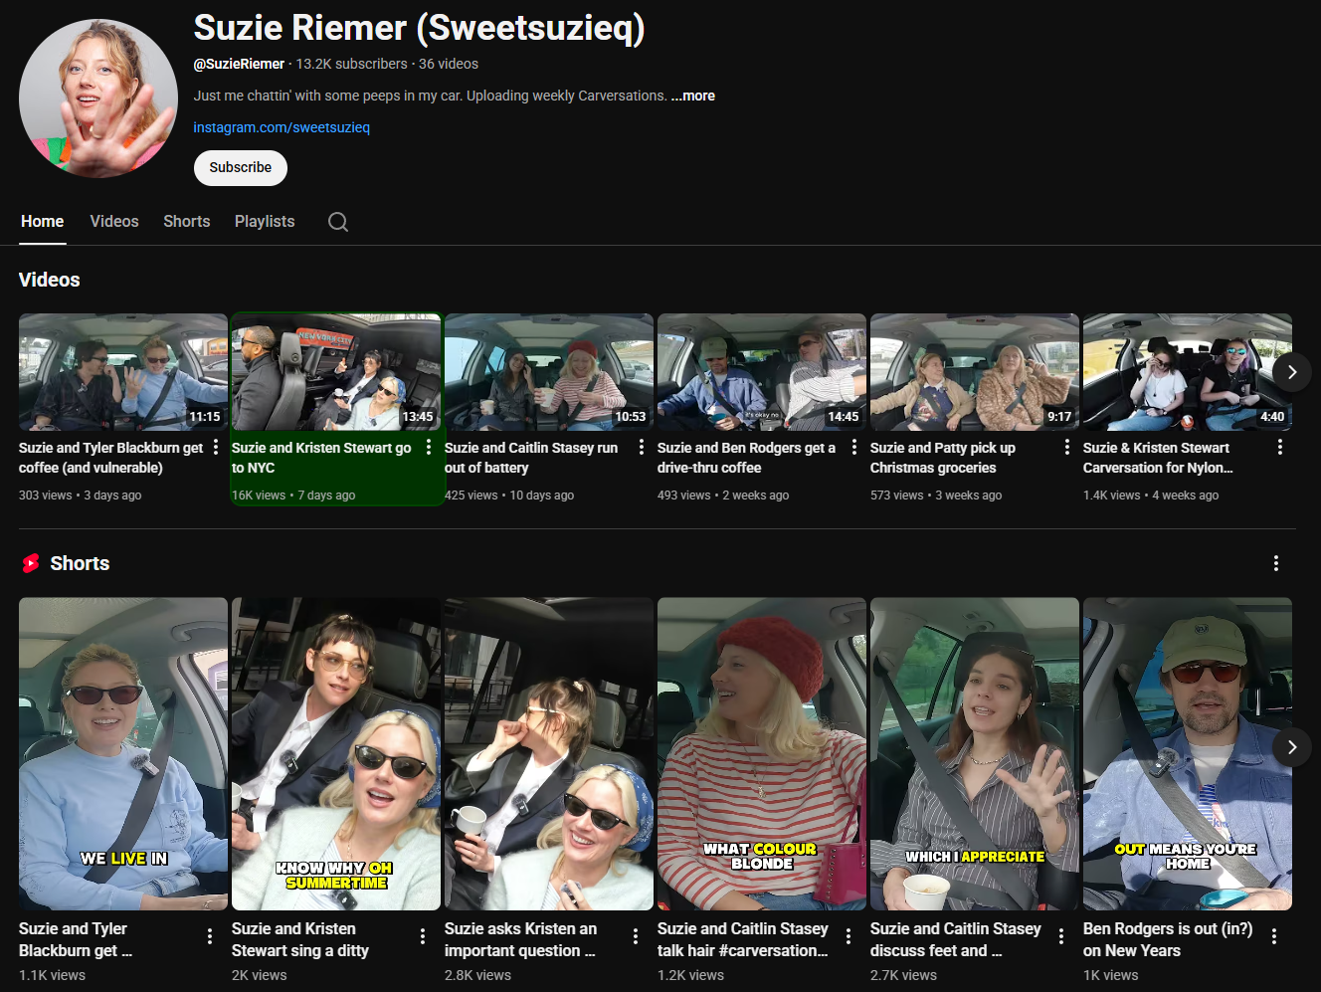Open options menu for Tyler Blackburn coffee video
Viewport: 1321px width, 992px height.
pos(216,448)
